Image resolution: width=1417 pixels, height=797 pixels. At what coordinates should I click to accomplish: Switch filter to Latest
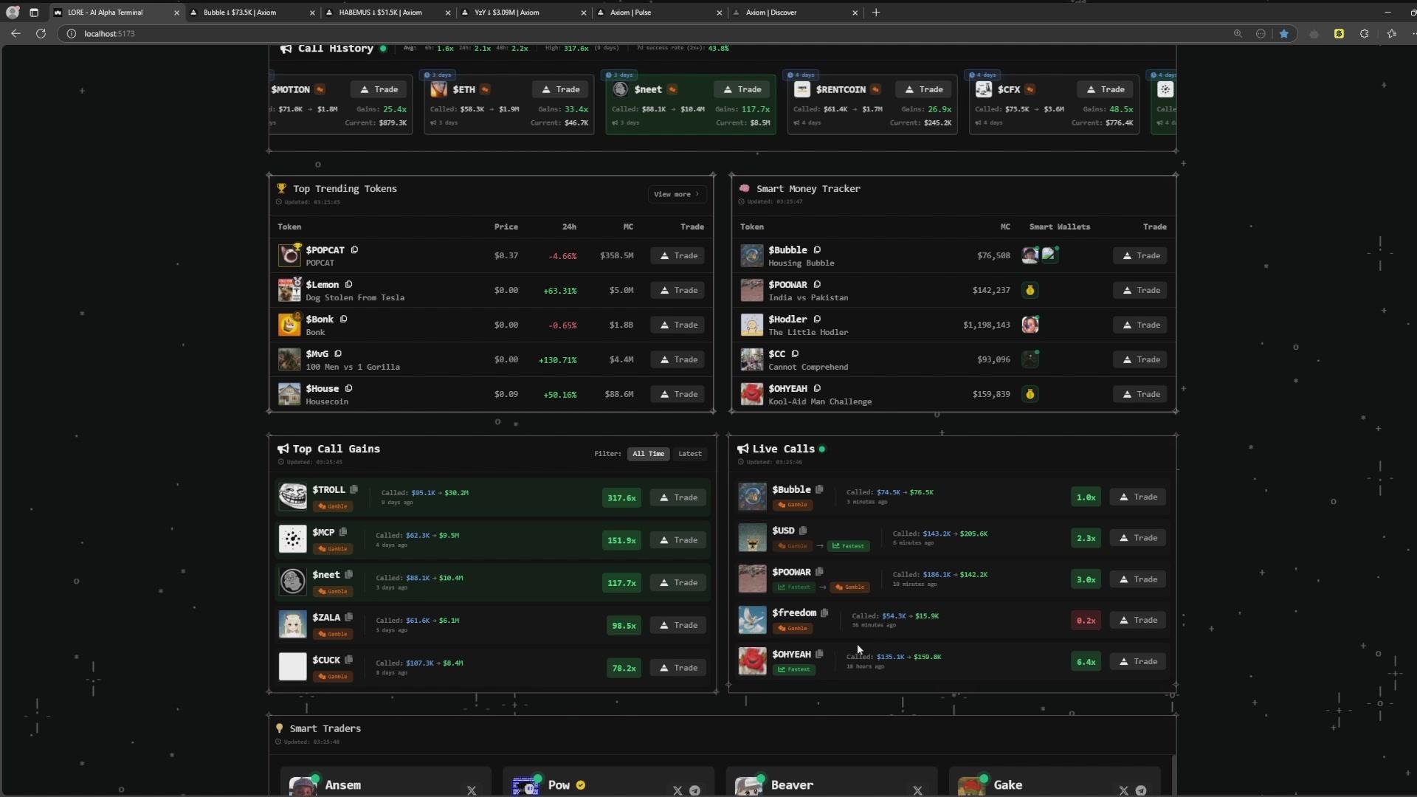[689, 454]
